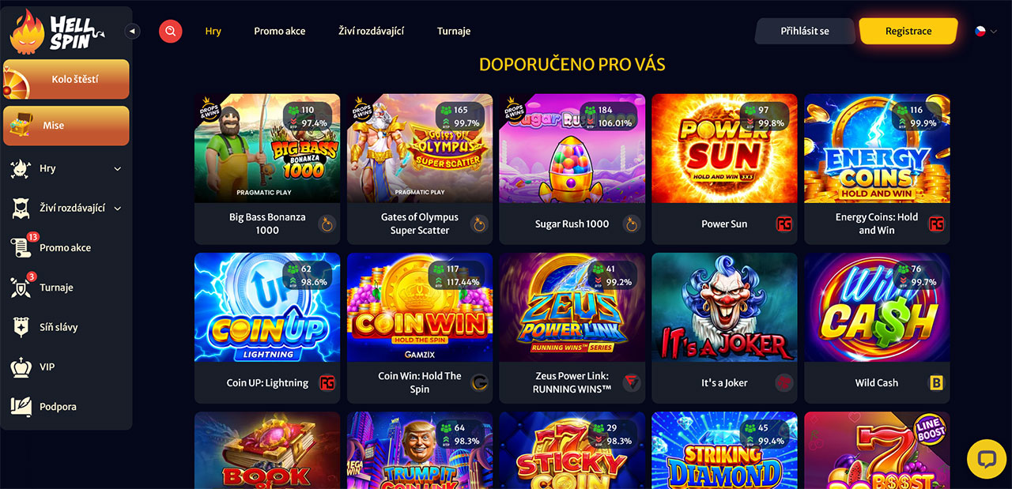Viewport: 1012px width, 489px height.
Task: Open Promo akce in sidebar with badge 13
Action: [65, 247]
